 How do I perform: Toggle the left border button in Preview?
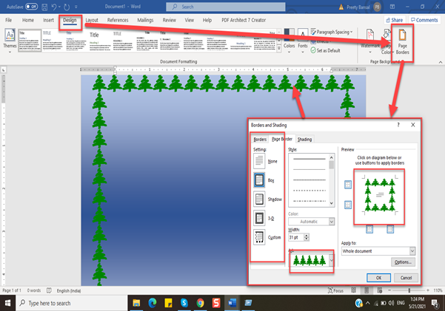369,229
